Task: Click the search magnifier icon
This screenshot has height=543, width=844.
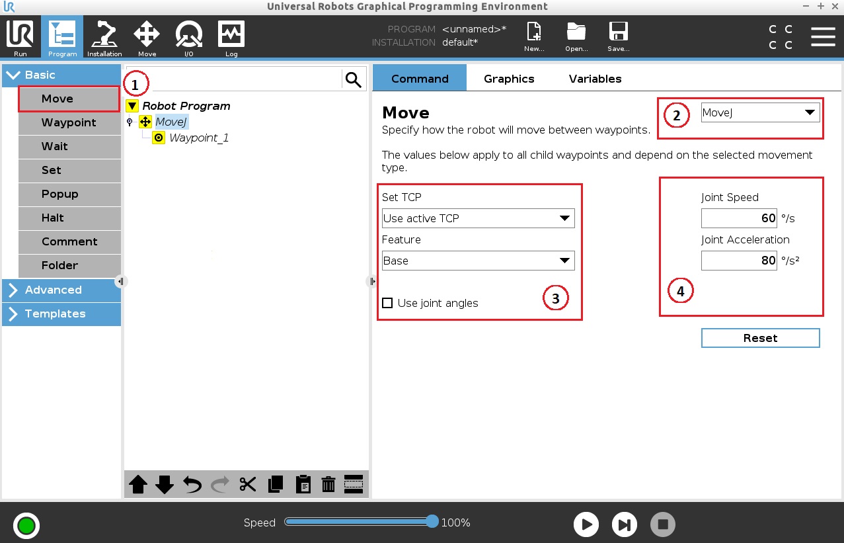Action: coord(354,80)
